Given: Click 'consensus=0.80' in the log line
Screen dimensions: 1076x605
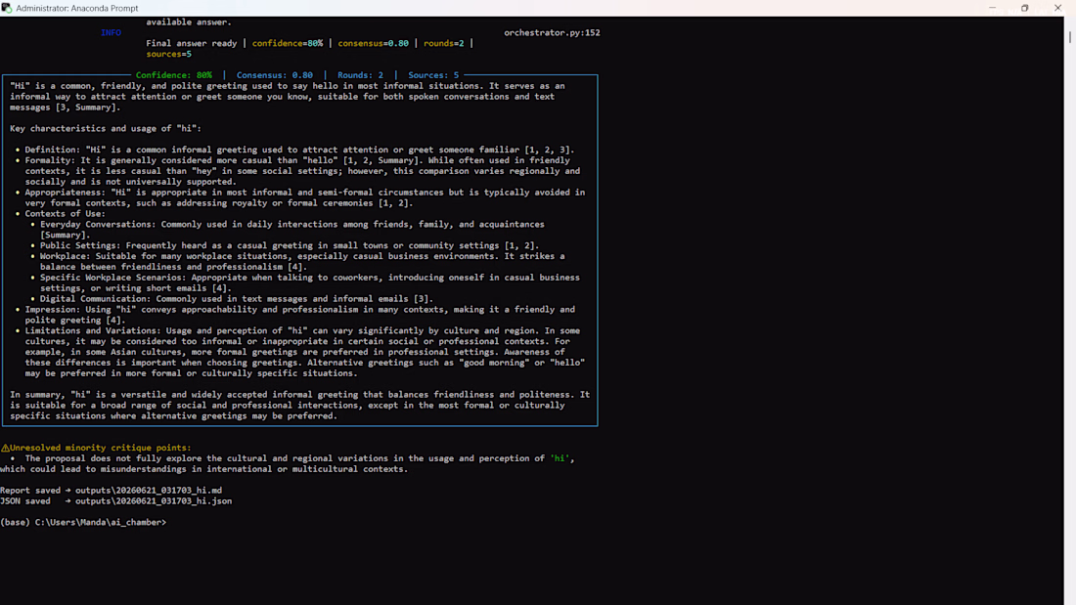Looking at the screenshot, I should click(373, 43).
